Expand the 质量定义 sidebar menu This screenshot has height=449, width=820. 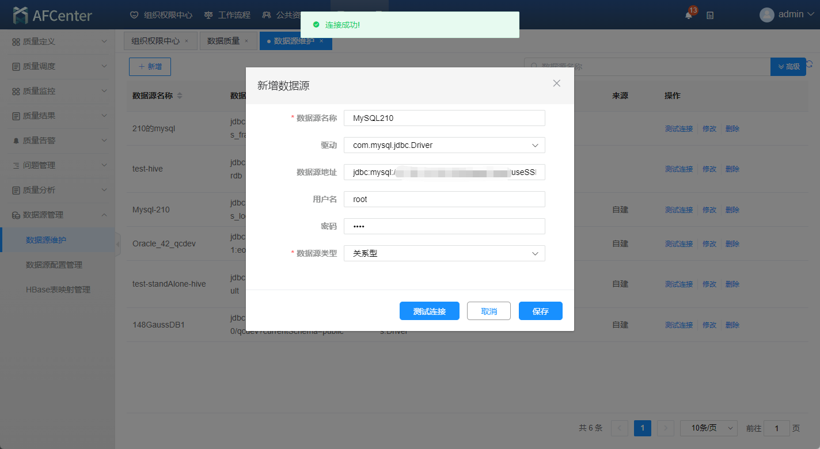[x=58, y=41]
